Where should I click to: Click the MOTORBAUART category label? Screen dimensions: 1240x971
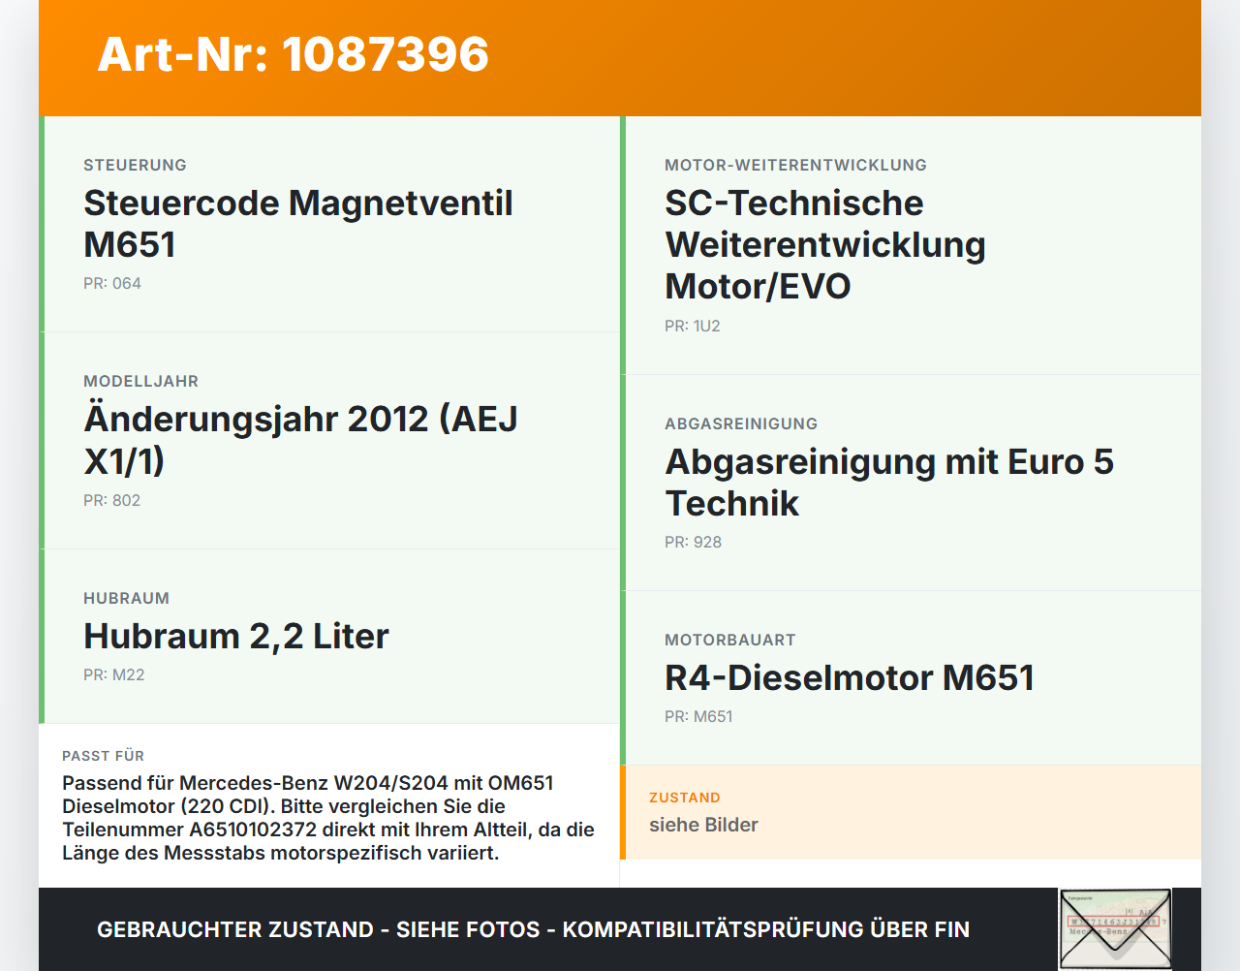point(730,641)
